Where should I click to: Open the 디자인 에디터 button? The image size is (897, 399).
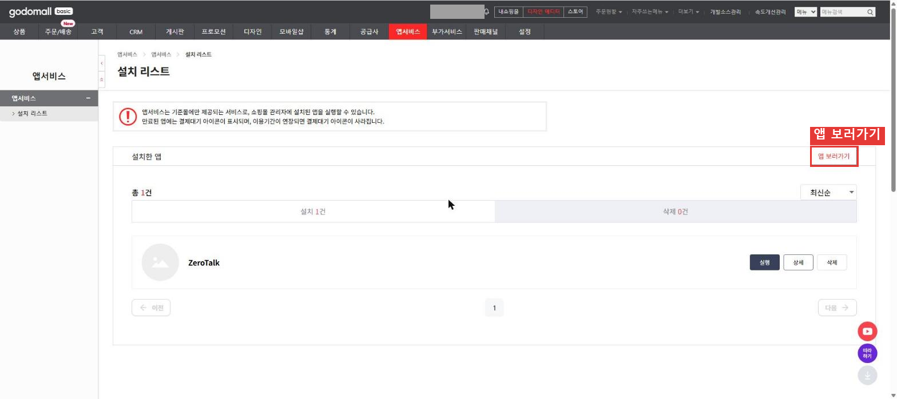point(543,12)
